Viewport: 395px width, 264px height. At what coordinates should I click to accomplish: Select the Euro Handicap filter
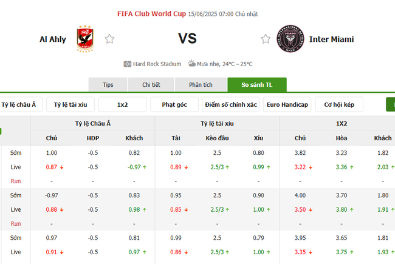(287, 104)
